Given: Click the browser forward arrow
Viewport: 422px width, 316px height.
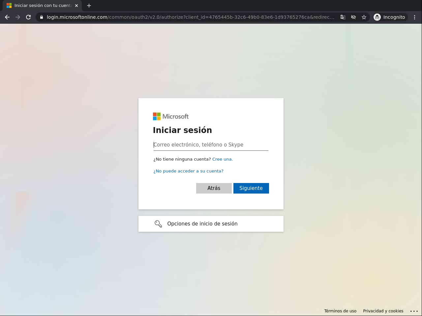Looking at the screenshot, I should point(18,17).
